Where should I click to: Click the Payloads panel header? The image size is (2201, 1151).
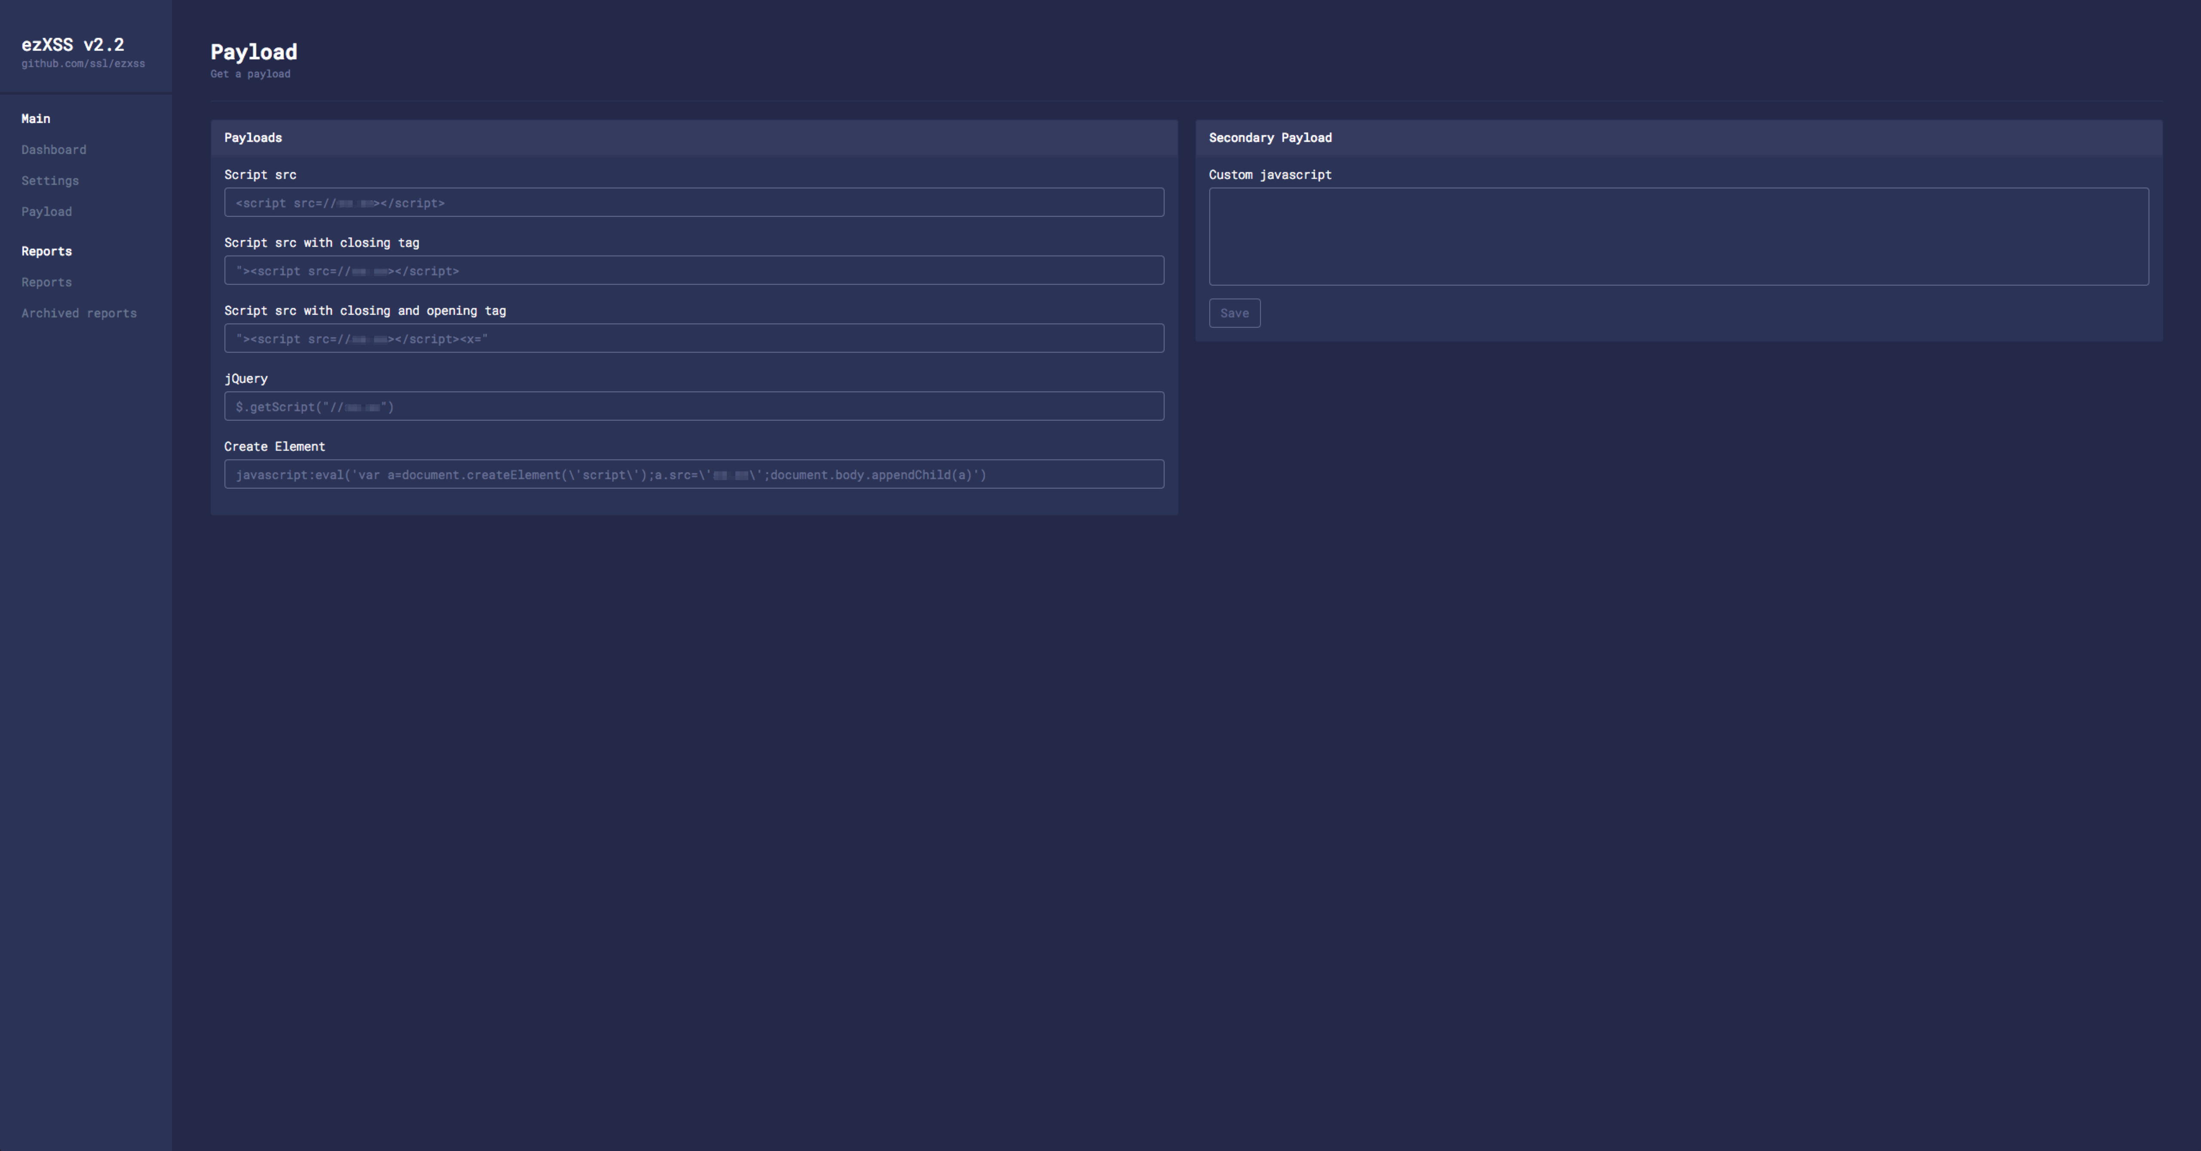(x=253, y=138)
